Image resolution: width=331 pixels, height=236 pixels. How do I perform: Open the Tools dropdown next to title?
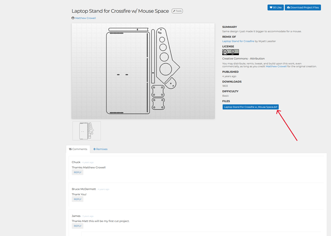coord(177,11)
